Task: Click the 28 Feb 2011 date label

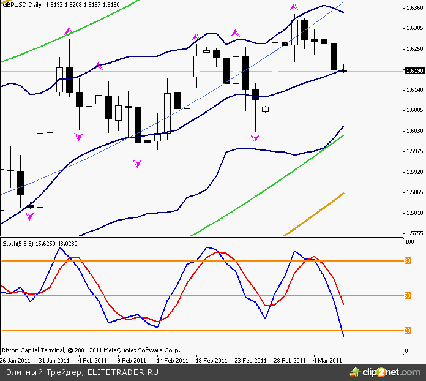Action: point(290,361)
